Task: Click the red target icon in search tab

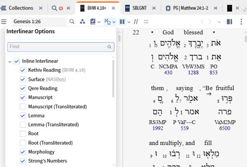Action: (61, 9)
